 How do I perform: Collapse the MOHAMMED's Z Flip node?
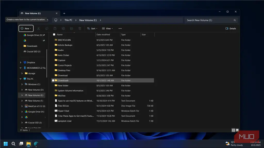21,68
